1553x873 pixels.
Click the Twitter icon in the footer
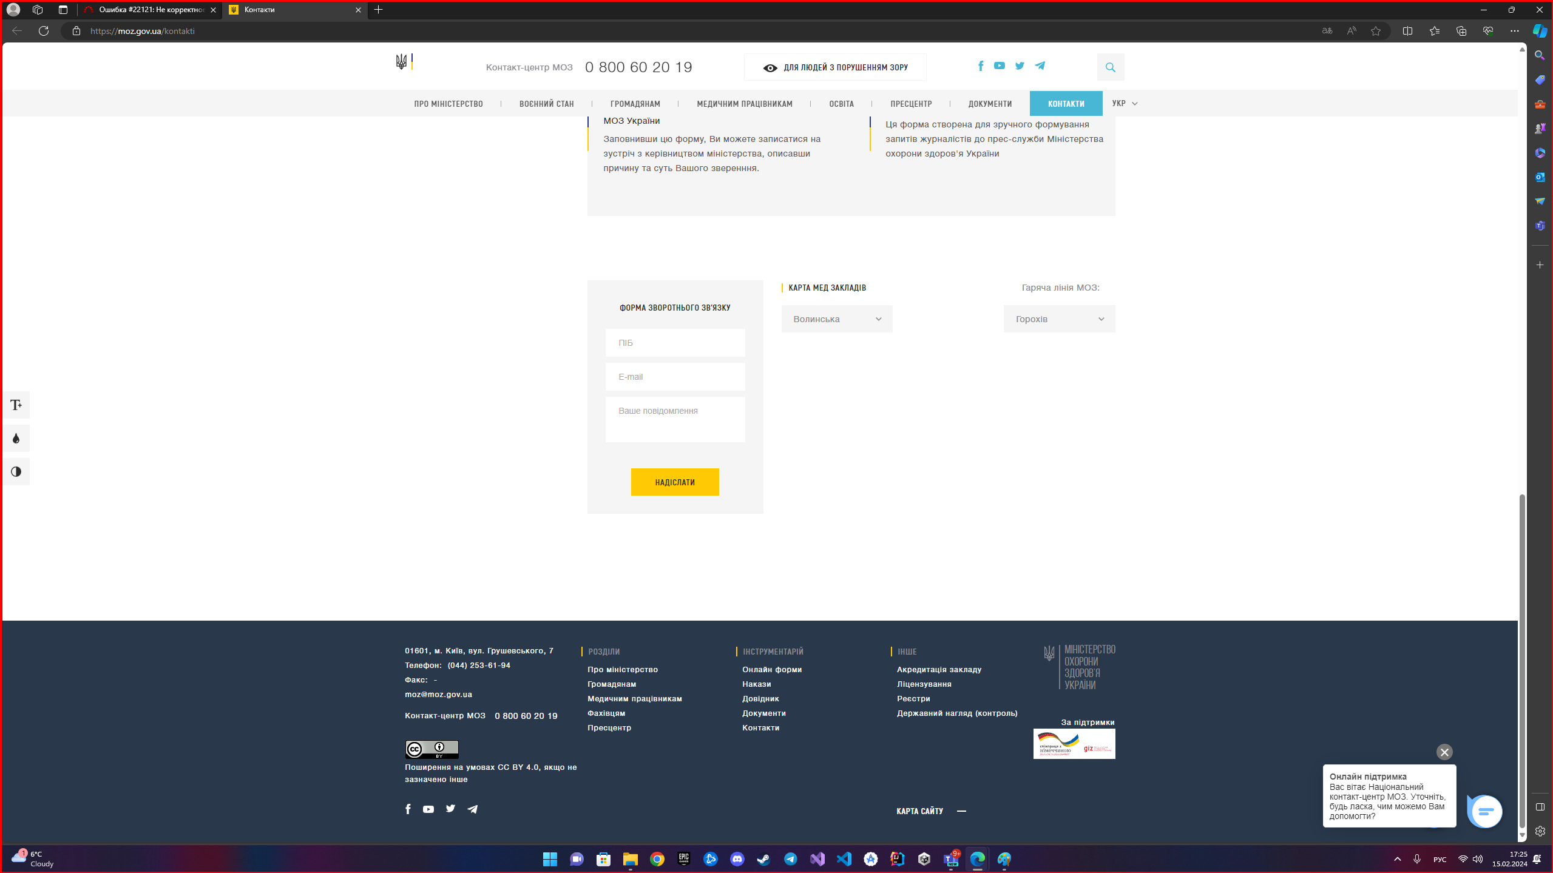coord(450,809)
